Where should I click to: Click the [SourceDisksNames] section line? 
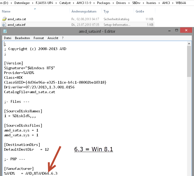tap(23, 111)
